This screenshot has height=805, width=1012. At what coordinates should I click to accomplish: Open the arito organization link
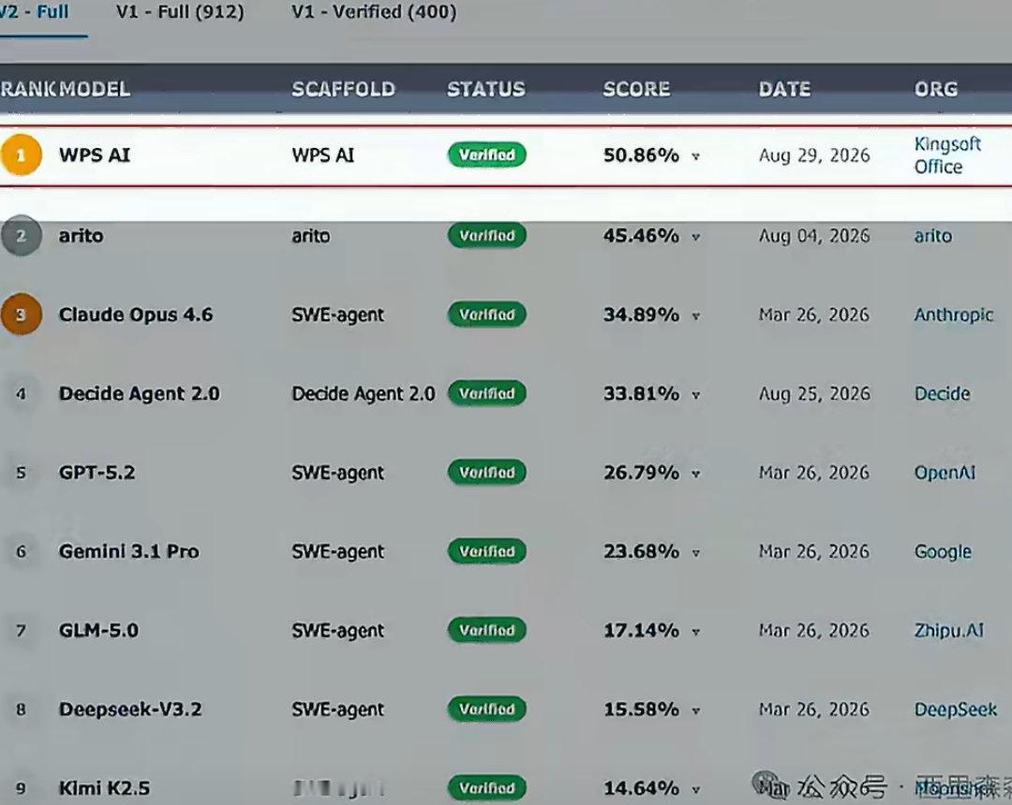[x=932, y=236]
